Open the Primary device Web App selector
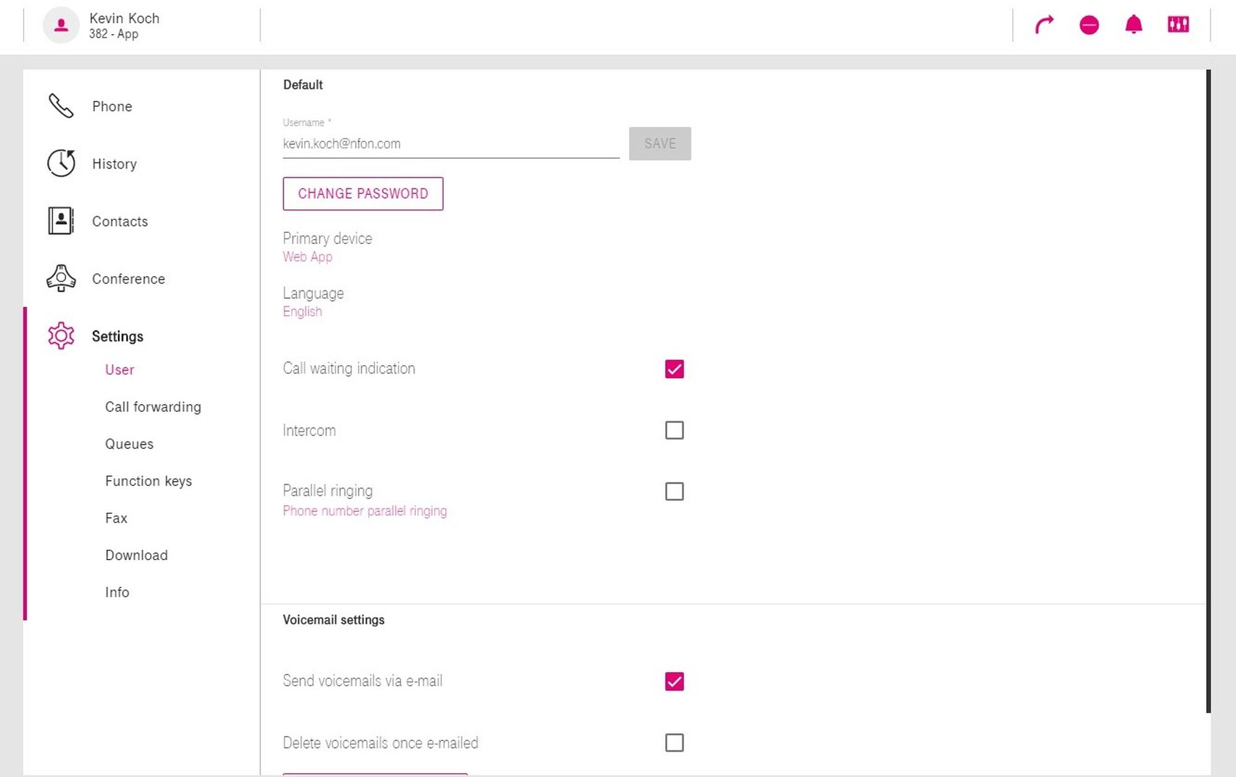The height and width of the screenshot is (777, 1236). (308, 257)
